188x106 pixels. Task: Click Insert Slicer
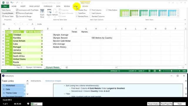tap(42, 14)
